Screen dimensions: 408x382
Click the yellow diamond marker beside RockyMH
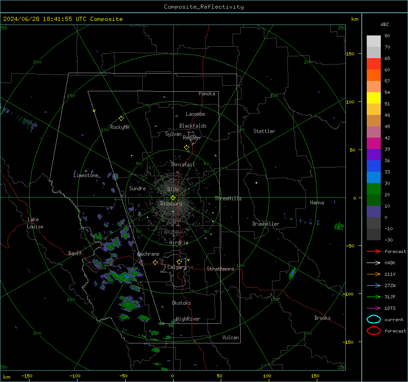[121, 119]
